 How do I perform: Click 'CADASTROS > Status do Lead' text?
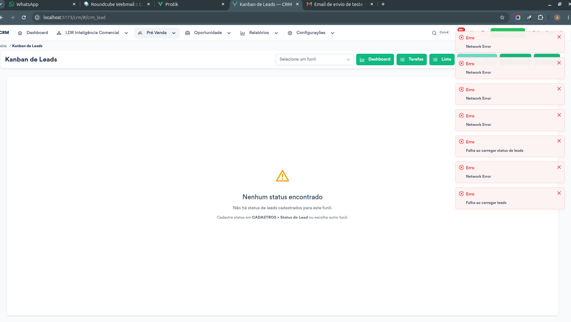coord(280,217)
